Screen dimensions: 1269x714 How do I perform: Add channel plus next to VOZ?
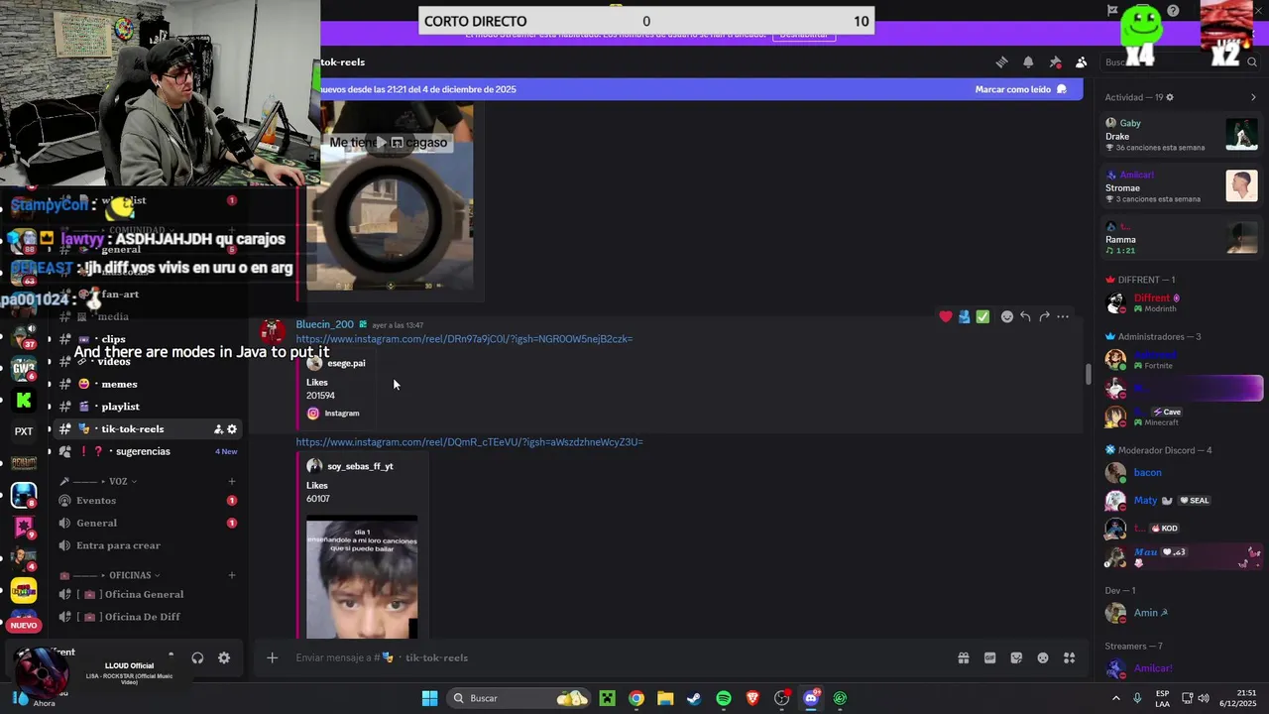232,481
